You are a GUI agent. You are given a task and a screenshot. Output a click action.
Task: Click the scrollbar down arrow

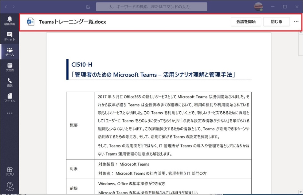click(300, 192)
